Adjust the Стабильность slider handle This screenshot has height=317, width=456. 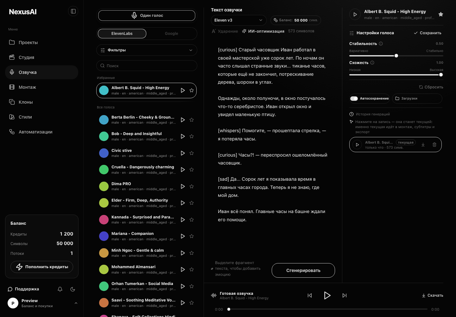tap(396, 56)
